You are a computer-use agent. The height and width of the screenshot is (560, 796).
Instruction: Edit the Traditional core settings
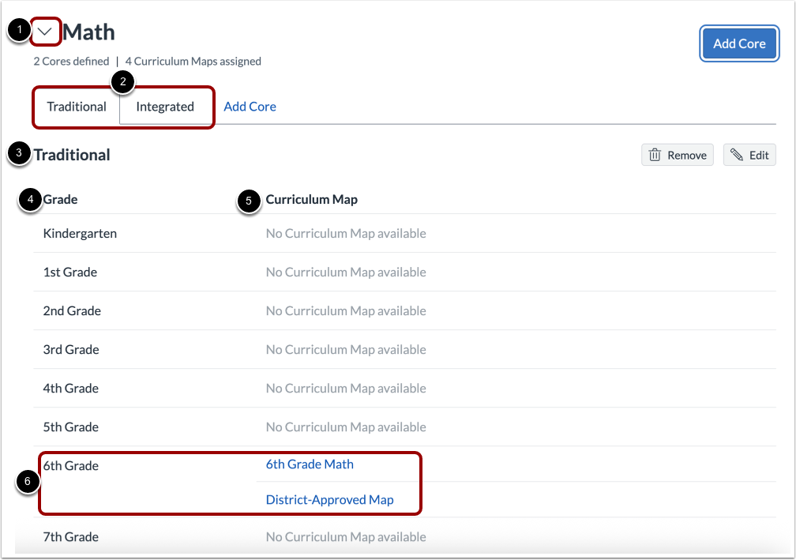[748, 154]
